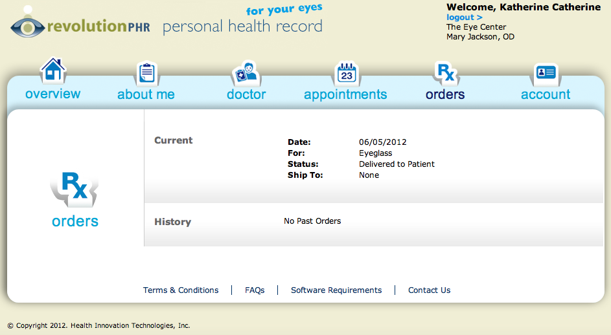Viewport: 611px width, 335px height.
Task: Click the Ship To: field label
Action: pyautogui.click(x=306, y=175)
